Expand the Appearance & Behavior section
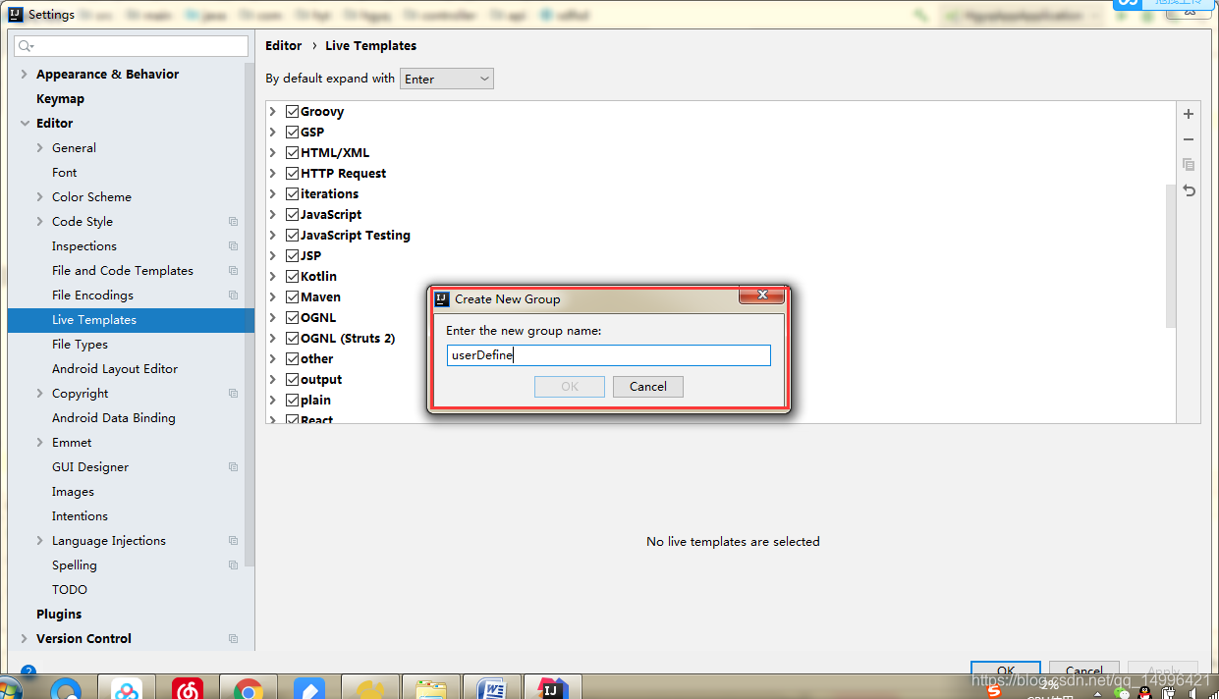Image resolution: width=1219 pixels, height=699 pixels. point(25,75)
